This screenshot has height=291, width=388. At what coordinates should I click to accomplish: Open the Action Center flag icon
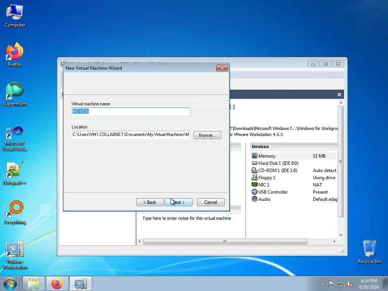coord(331,284)
